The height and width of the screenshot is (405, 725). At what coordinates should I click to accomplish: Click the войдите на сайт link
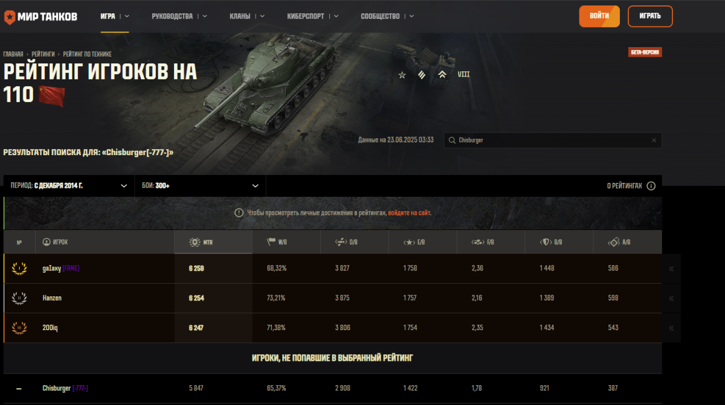click(x=410, y=213)
